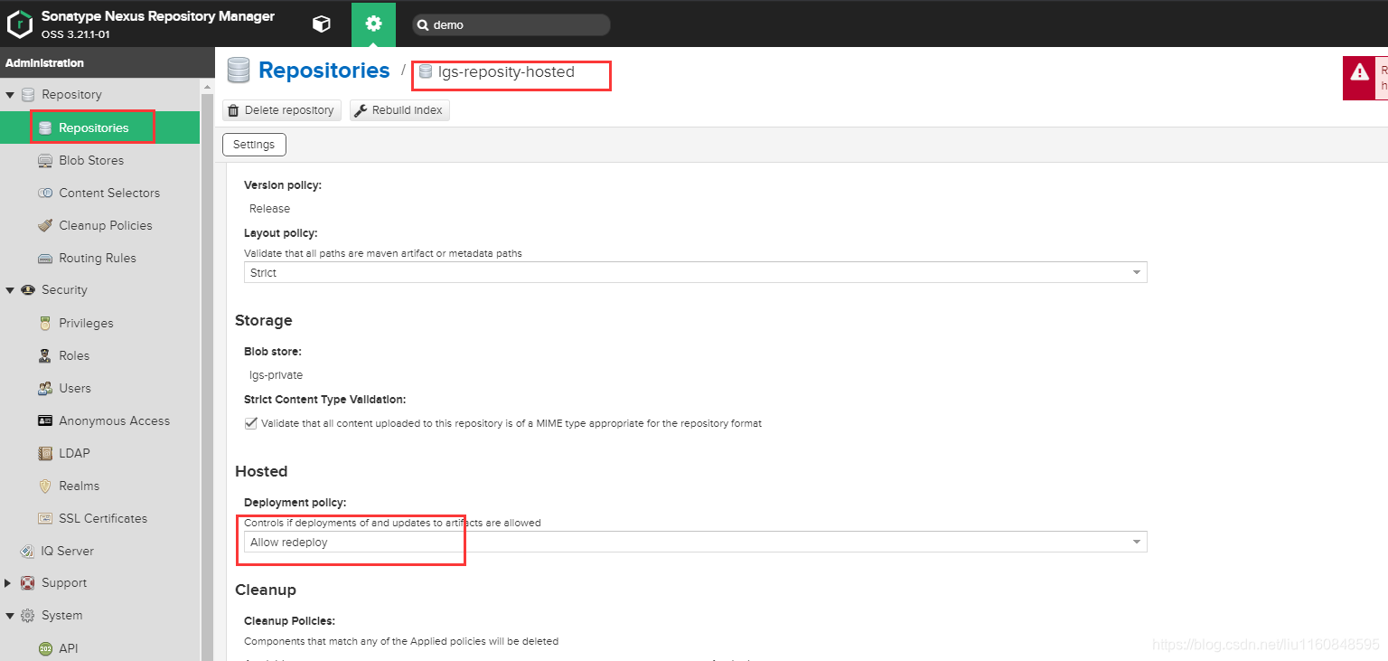Click the lgs-private blob store value
Image resolution: width=1388 pixels, height=661 pixels.
(276, 374)
